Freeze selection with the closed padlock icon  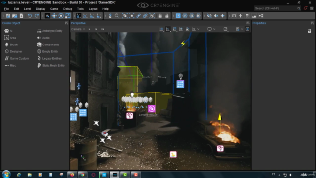tap(160, 16)
